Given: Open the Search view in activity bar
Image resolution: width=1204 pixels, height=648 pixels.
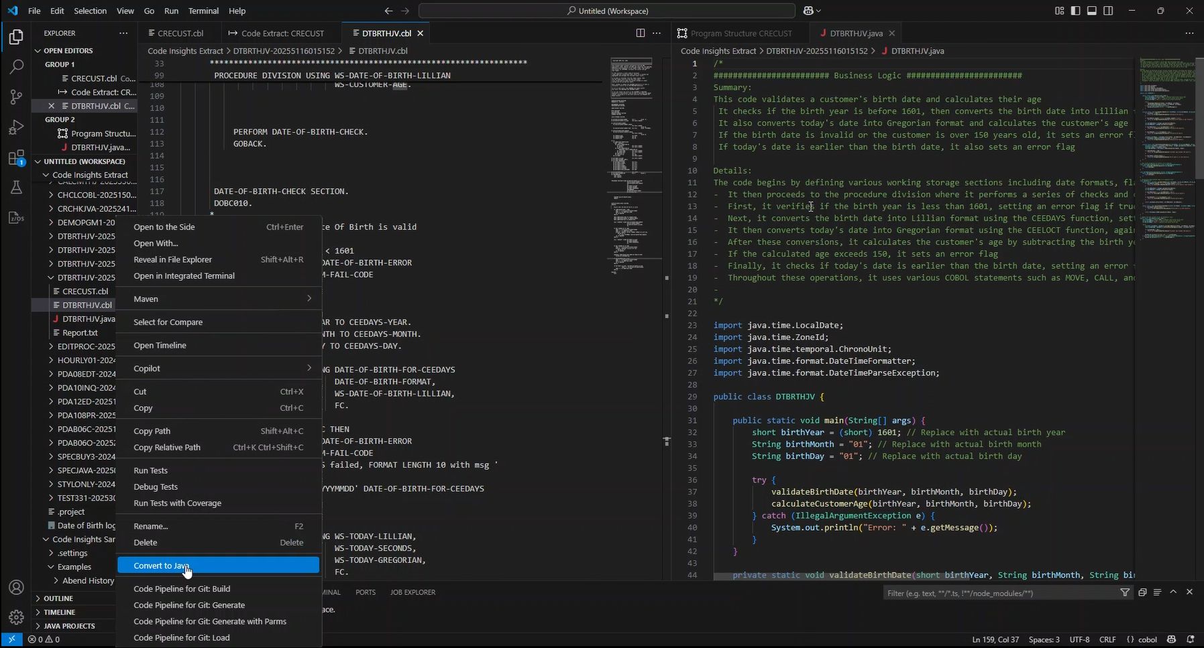Looking at the screenshot, I should click(x=16, y=66).
